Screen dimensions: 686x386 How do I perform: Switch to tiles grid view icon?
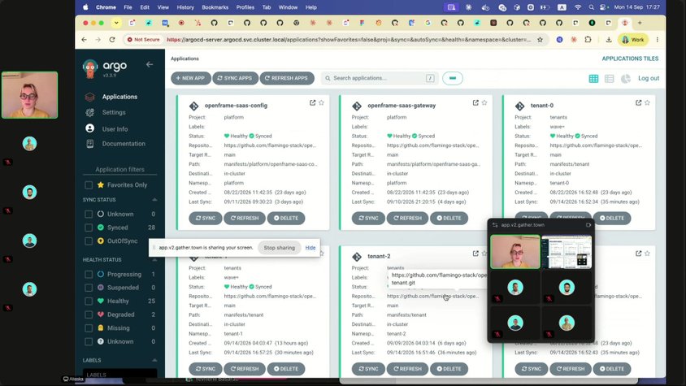593,78
